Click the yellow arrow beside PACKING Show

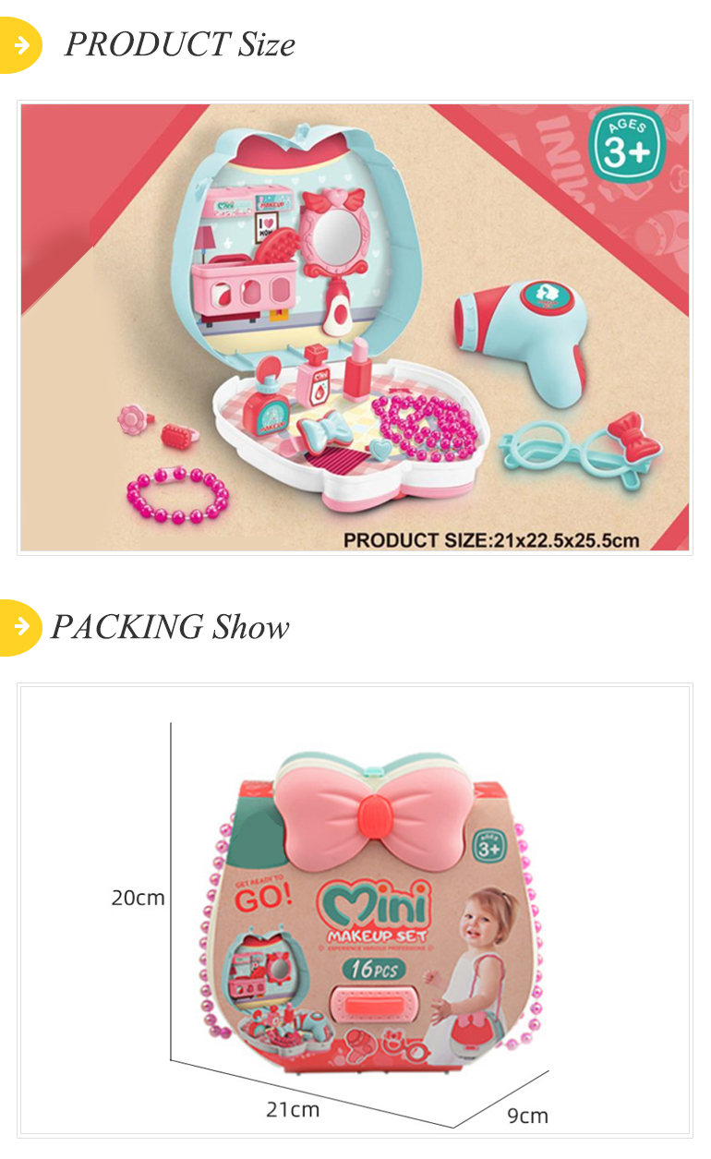[20, 627]
